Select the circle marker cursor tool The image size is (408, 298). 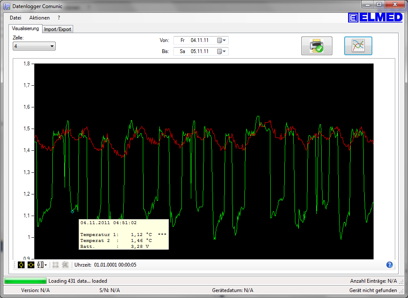21,265
